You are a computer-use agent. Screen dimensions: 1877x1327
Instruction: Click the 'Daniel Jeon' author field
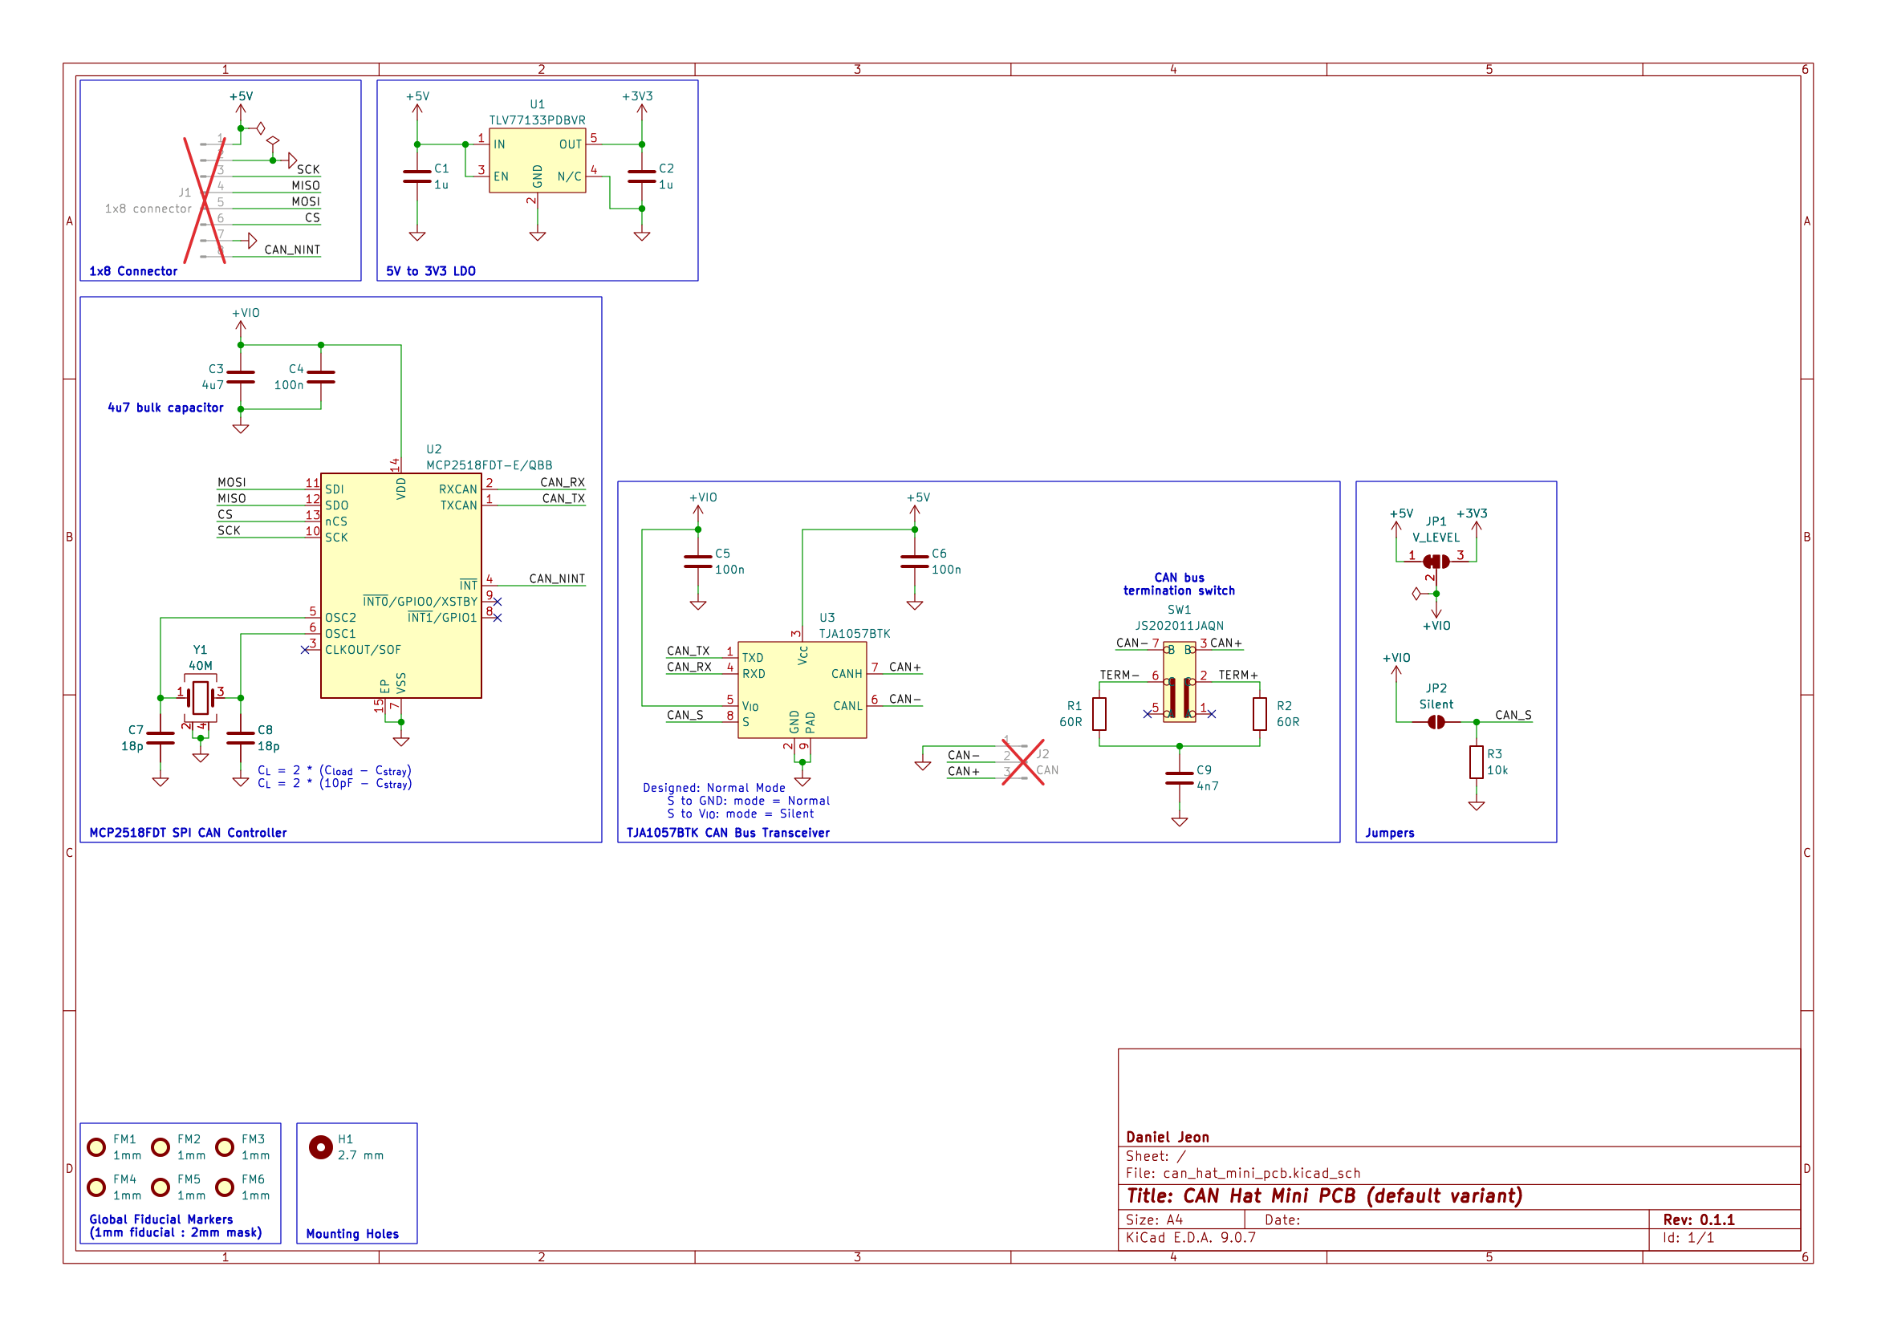coord(1168,1138)
